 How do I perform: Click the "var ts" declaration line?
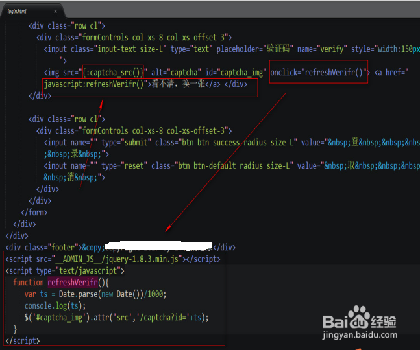click(x=95, y=294)
